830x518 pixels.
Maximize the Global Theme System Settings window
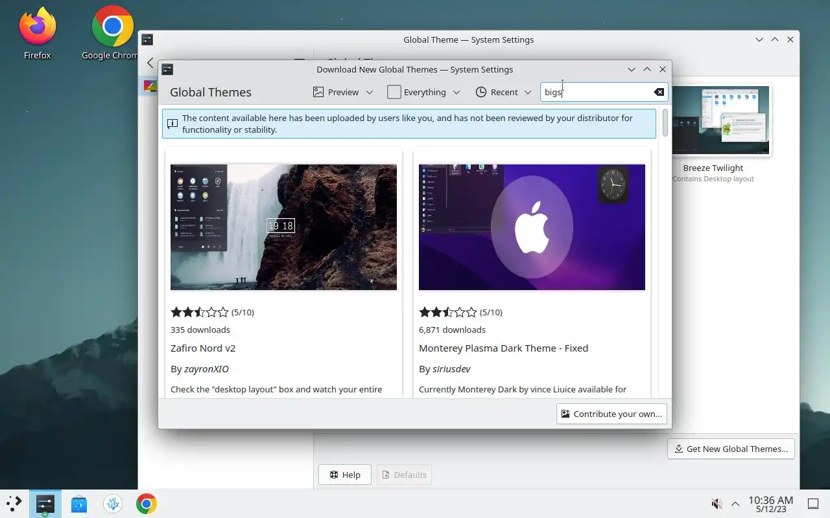(775, 39)
